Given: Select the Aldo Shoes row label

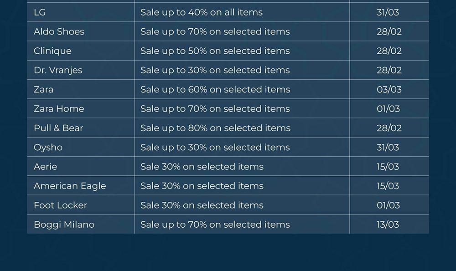Looking at the screenshot, I should tap(59, 31).
